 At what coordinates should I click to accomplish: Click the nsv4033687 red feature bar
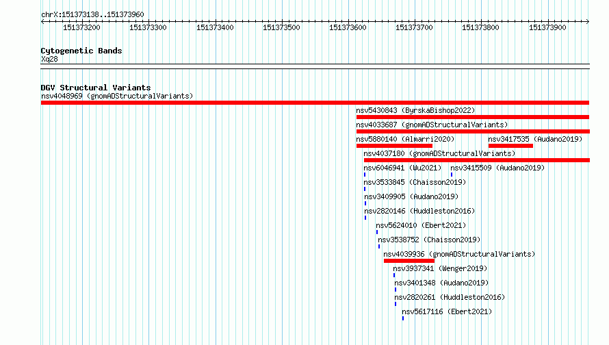(x=473, y=131)
